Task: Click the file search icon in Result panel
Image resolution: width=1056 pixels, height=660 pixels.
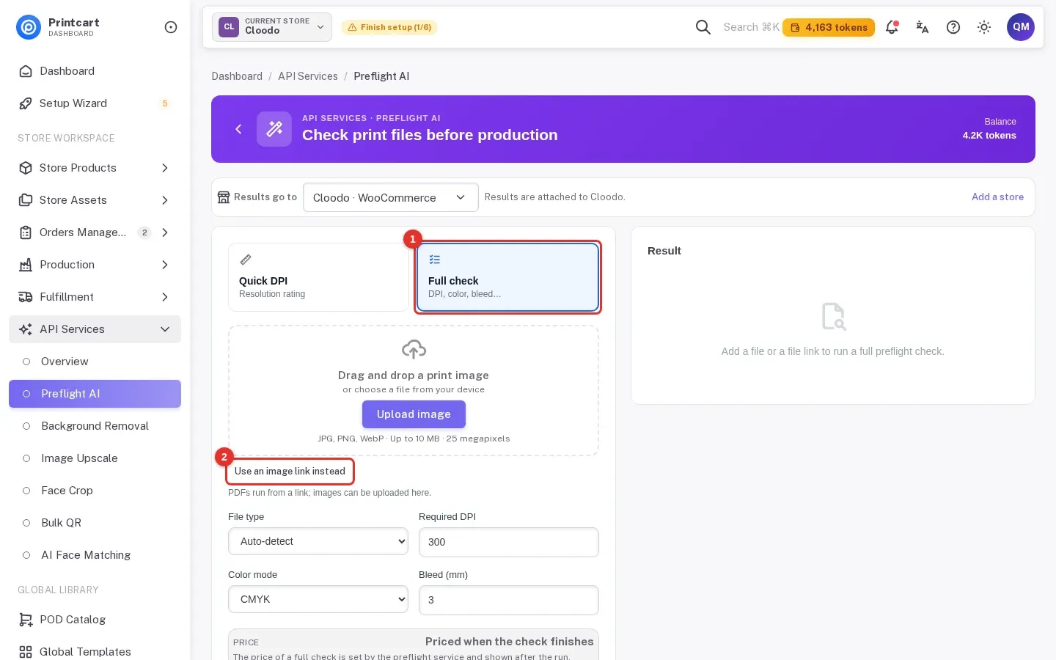Action: pyautogui.click(x=833, y=317)
